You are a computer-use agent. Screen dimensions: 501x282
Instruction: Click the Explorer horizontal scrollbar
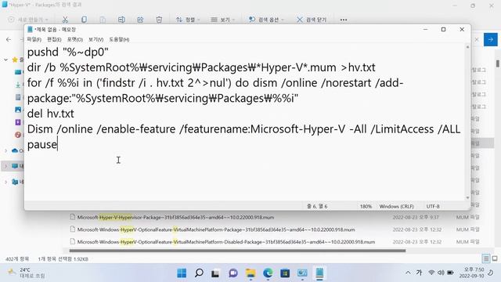[237, 251]
